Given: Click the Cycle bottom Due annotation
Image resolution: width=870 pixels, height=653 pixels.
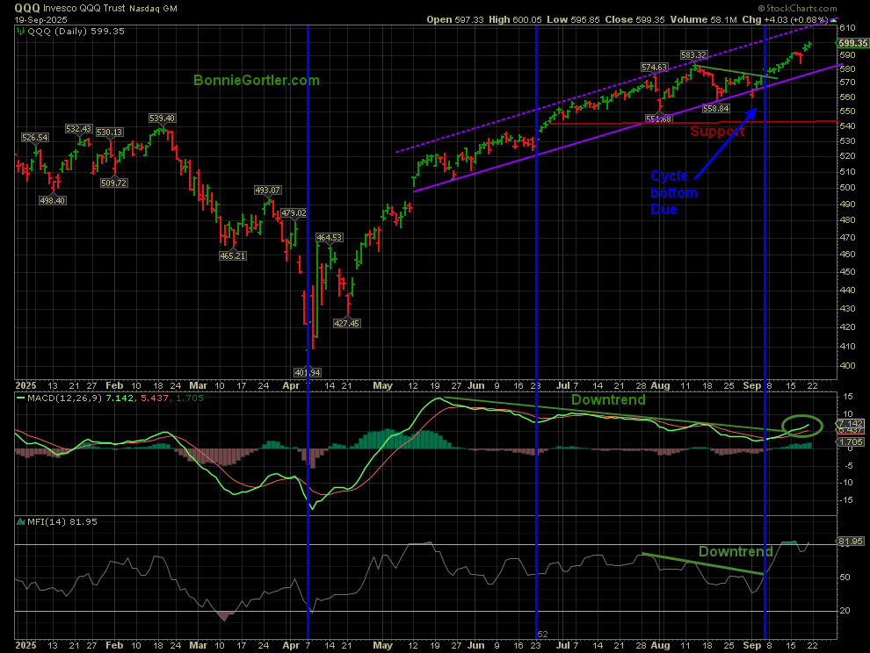Looking at the screenshot, I should 673,192.
